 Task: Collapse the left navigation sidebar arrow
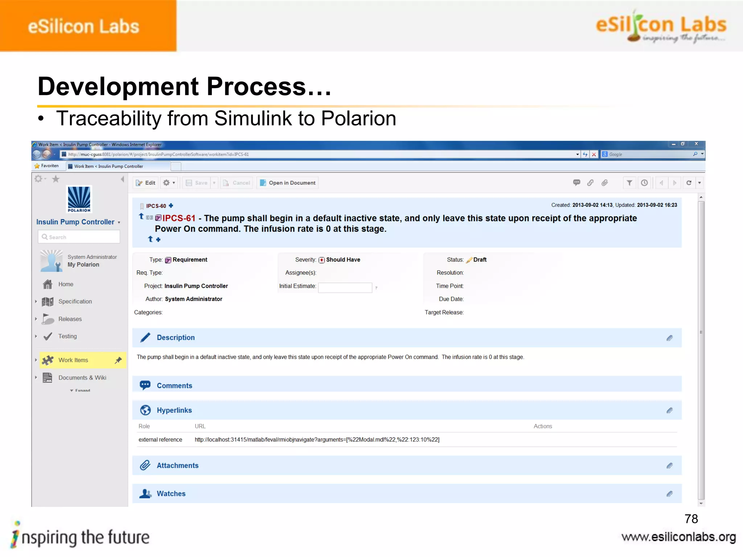tap(122, 179)
